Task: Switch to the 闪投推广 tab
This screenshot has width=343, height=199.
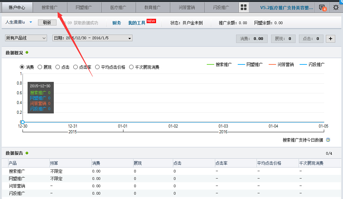Action: point(221,7)
